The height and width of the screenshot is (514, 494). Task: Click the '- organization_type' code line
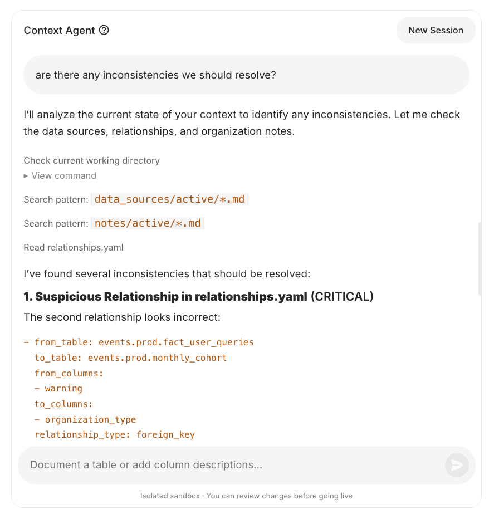pyautogui.click(x=90, y=419)
